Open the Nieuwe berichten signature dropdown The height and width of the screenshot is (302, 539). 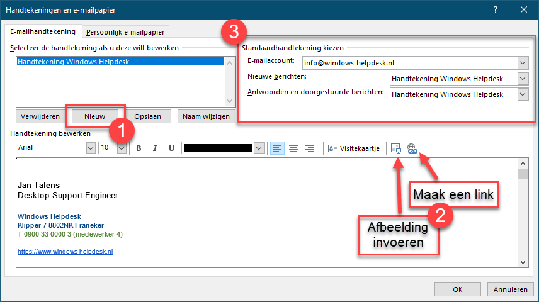point(523,79)
